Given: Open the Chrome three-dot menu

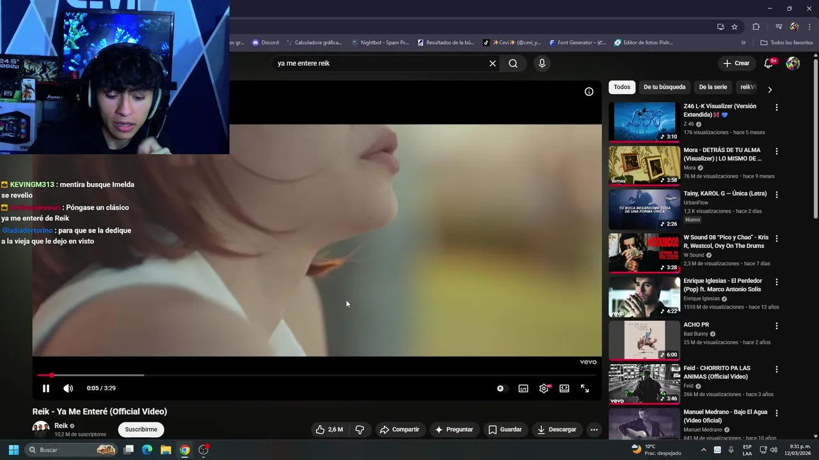Looking at the screenshot, I should pyautogui.click(x=809, y=27).
